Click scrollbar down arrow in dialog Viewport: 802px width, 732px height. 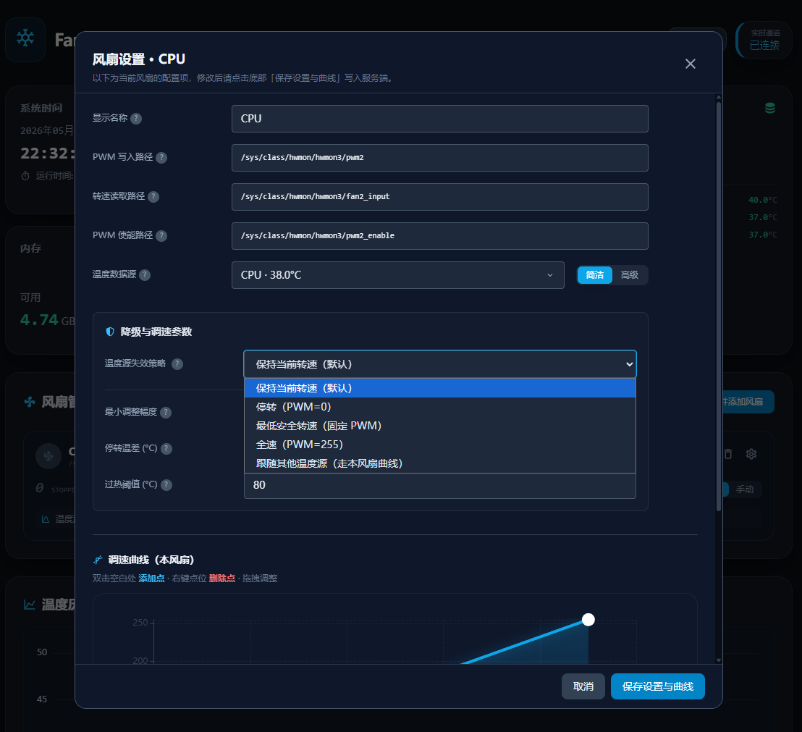click(x=719, y=660)
